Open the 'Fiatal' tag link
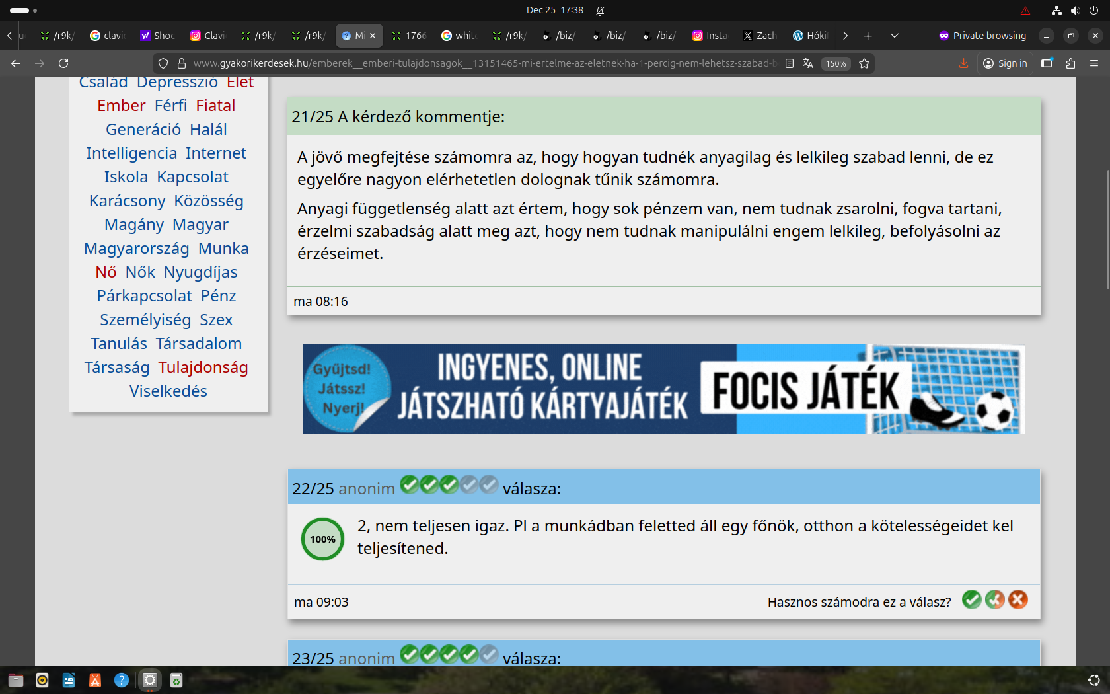Screen dimensions: 1110x694 216,106
